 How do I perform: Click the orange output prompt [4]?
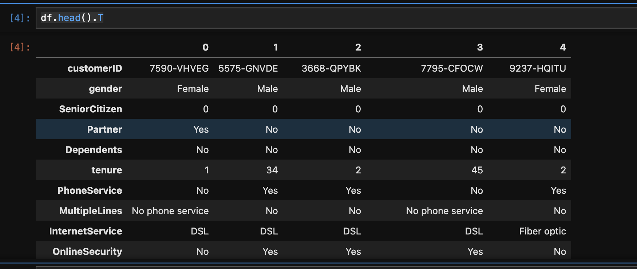click(x=20, y=47)
